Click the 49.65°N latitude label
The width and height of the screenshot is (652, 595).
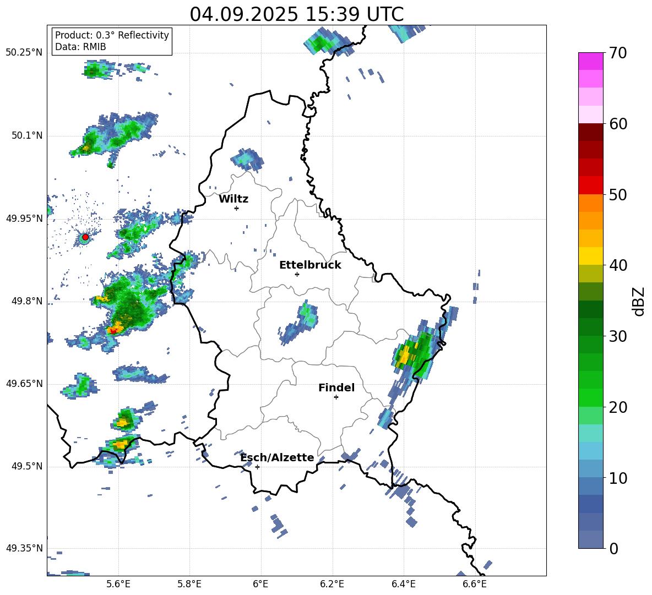[24, 384]
